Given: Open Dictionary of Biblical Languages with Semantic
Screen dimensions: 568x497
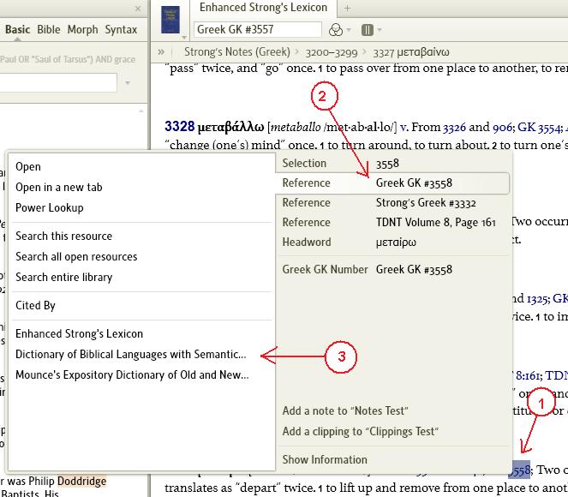Looking at the screenshot, I should (x=130, y=354).
